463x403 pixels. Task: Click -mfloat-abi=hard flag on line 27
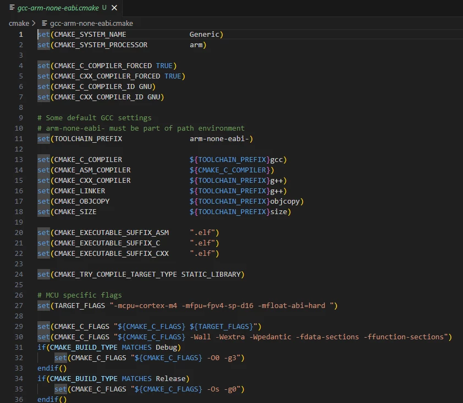(291, 306)
